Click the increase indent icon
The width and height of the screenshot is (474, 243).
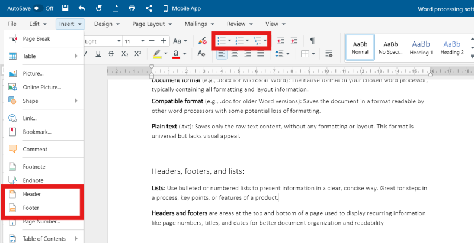[294, 41]
